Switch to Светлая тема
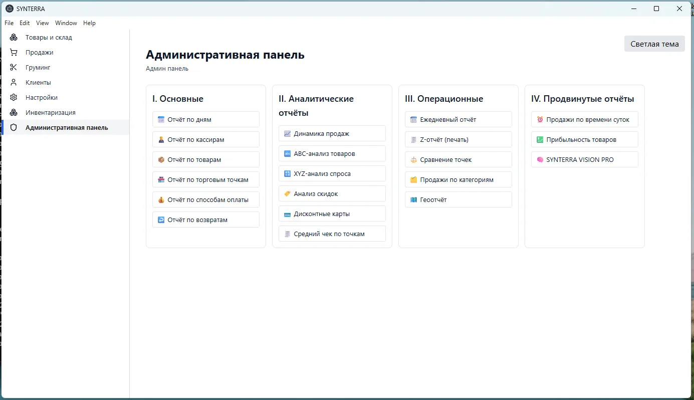Screen dimensions: 694x400 [654, 44]
